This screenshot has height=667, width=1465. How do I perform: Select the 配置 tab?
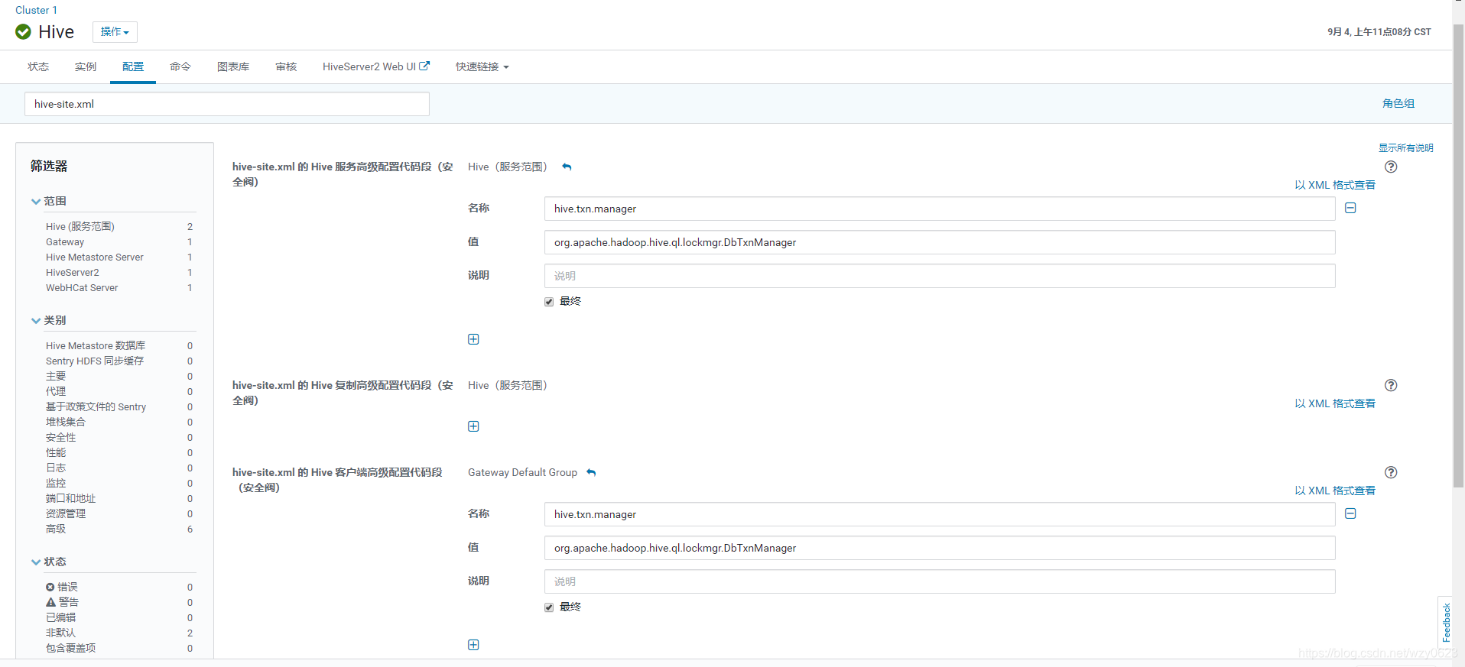coord(133,66)
